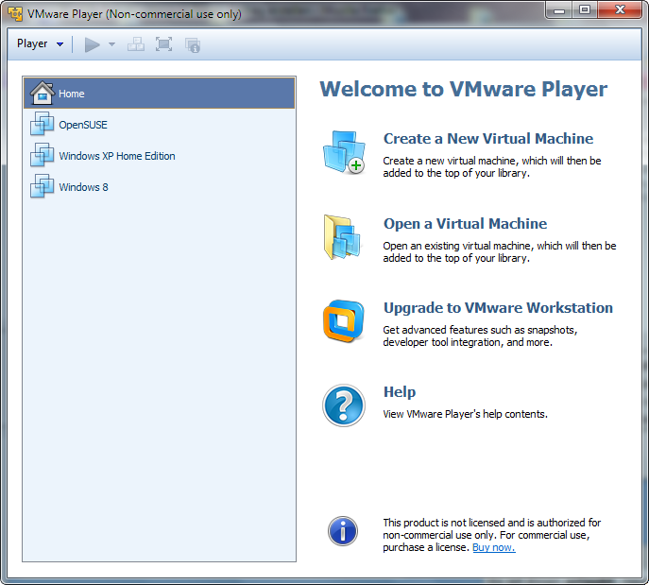Screen dimensions: 649x585
Task: Click the Windows 8 VM icon
Action: pos(42,186)
